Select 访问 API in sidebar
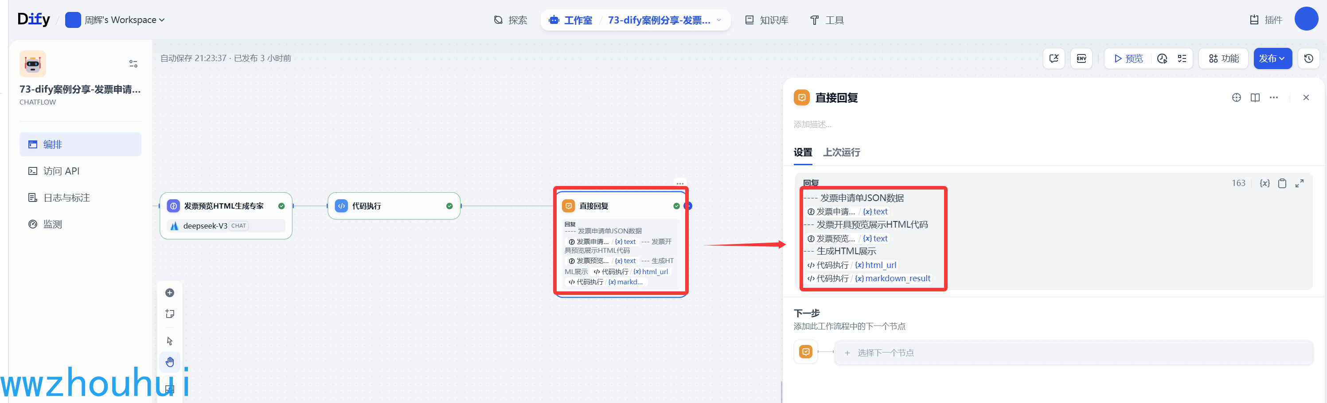The width and height of the screenshot is (1327, 403). [80, 171]
